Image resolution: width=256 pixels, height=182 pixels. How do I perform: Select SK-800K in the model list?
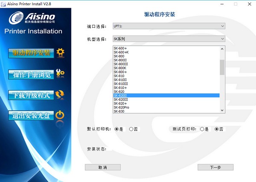coord(120,68)
